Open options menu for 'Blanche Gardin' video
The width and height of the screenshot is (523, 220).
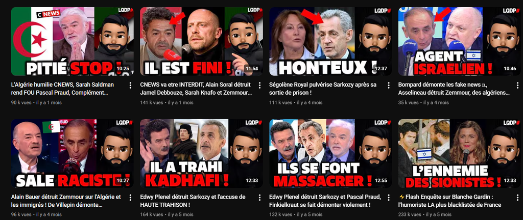click(518, 198)
